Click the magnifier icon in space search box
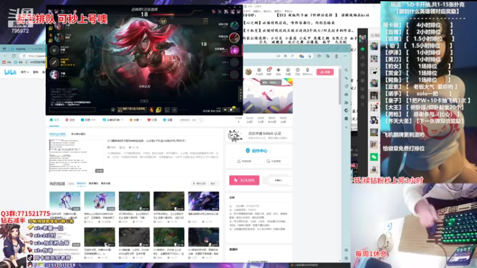 (x=201, y=120)
